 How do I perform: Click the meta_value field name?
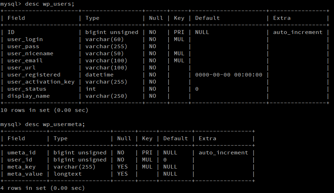(25, 174)
